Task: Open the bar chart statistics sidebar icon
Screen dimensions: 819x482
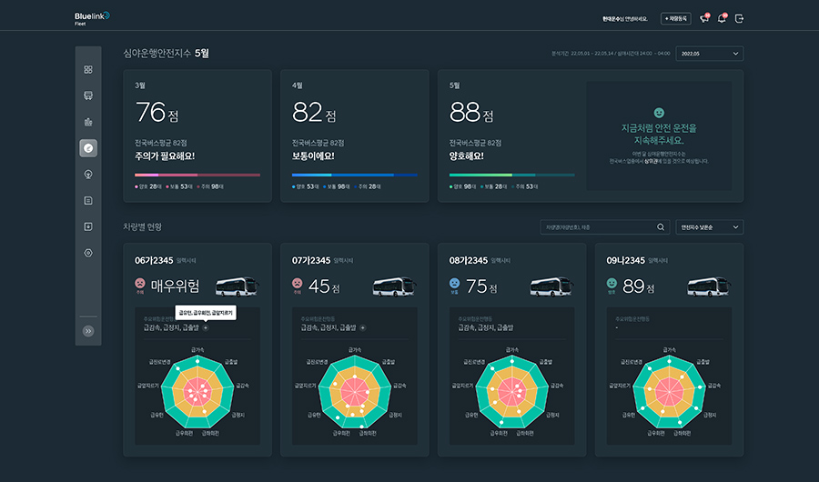Action: click(x=88, y=122)
